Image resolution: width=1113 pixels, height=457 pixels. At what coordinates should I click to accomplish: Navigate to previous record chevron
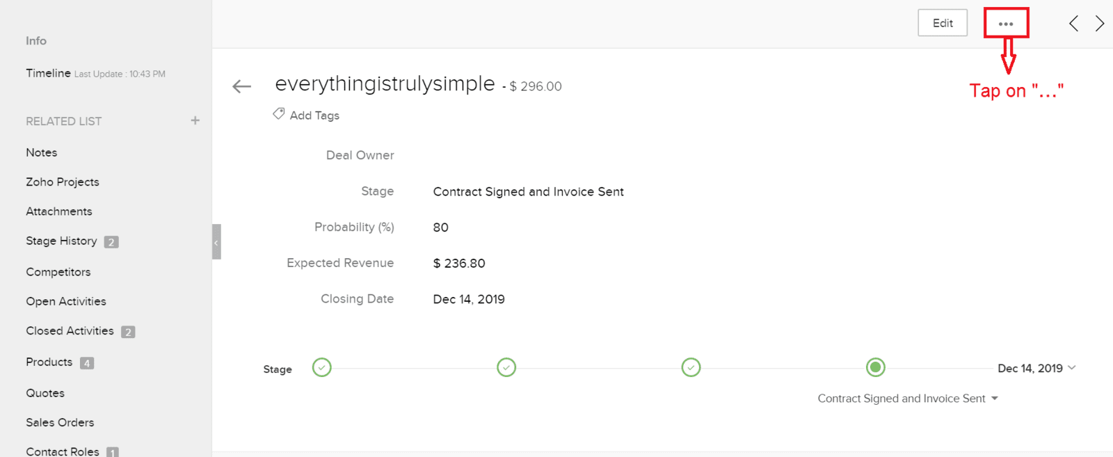(x=1074, y=24)
